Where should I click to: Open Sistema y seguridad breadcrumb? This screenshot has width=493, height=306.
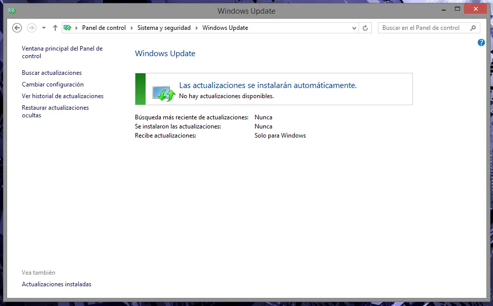pyautogui.click(x=164, y=28)
